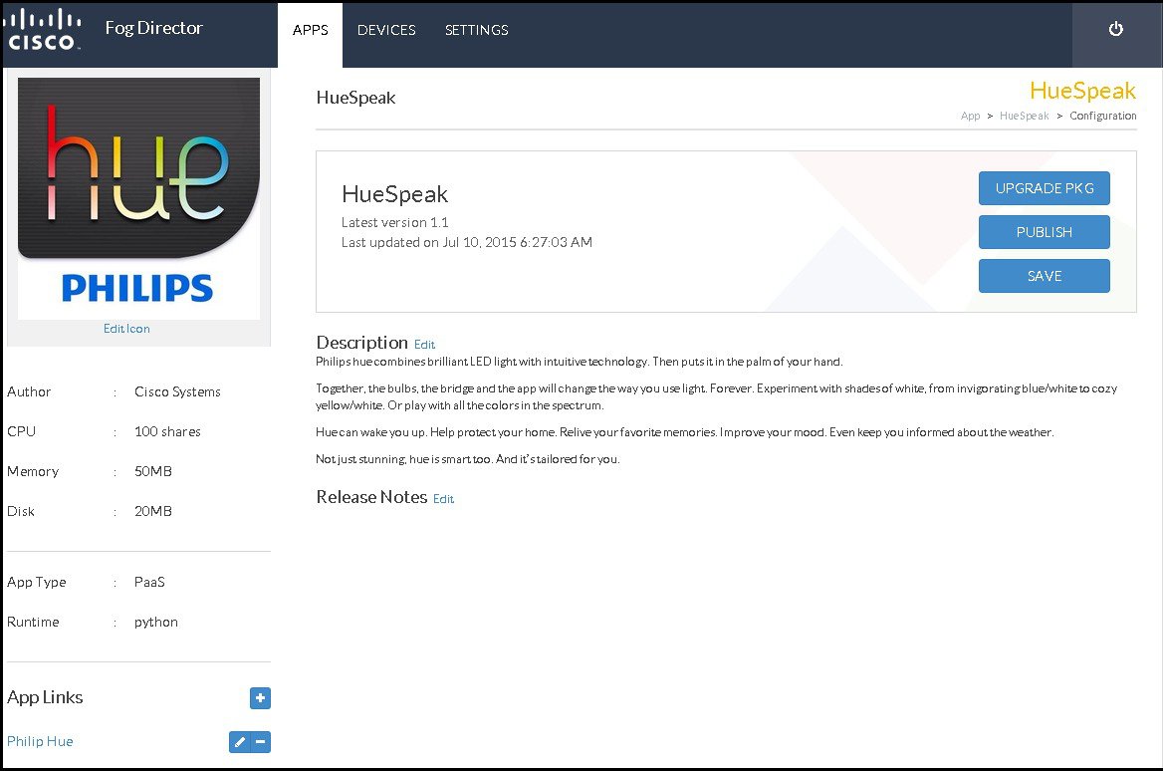The image size is (1166, 771).
Task: Go to the SETTINGS tab
Action: (477, 31)
